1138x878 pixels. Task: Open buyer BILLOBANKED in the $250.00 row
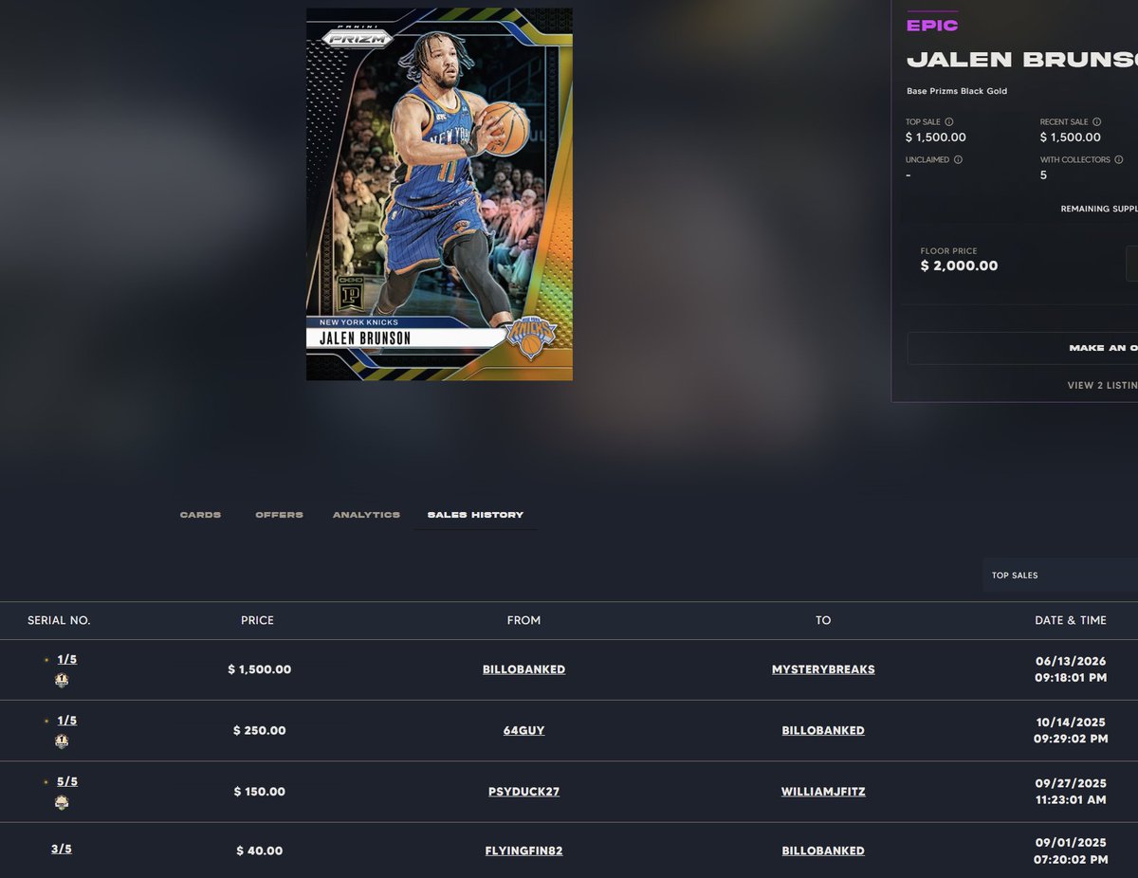coord(823,731)
